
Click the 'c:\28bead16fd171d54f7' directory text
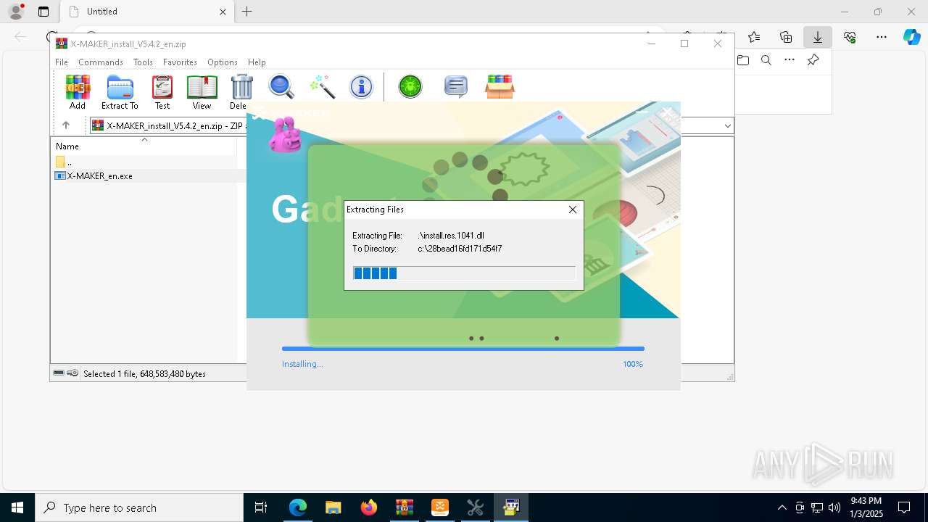[x=460, y=249]
